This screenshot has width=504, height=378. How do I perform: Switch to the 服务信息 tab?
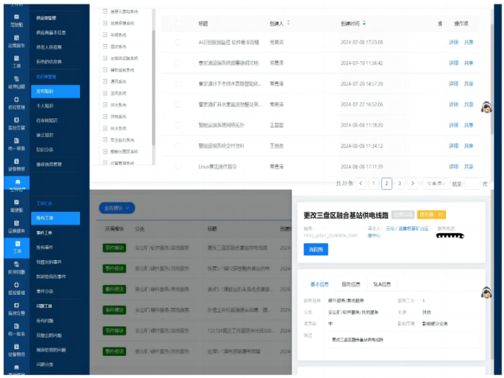click(x=350, y=283)
